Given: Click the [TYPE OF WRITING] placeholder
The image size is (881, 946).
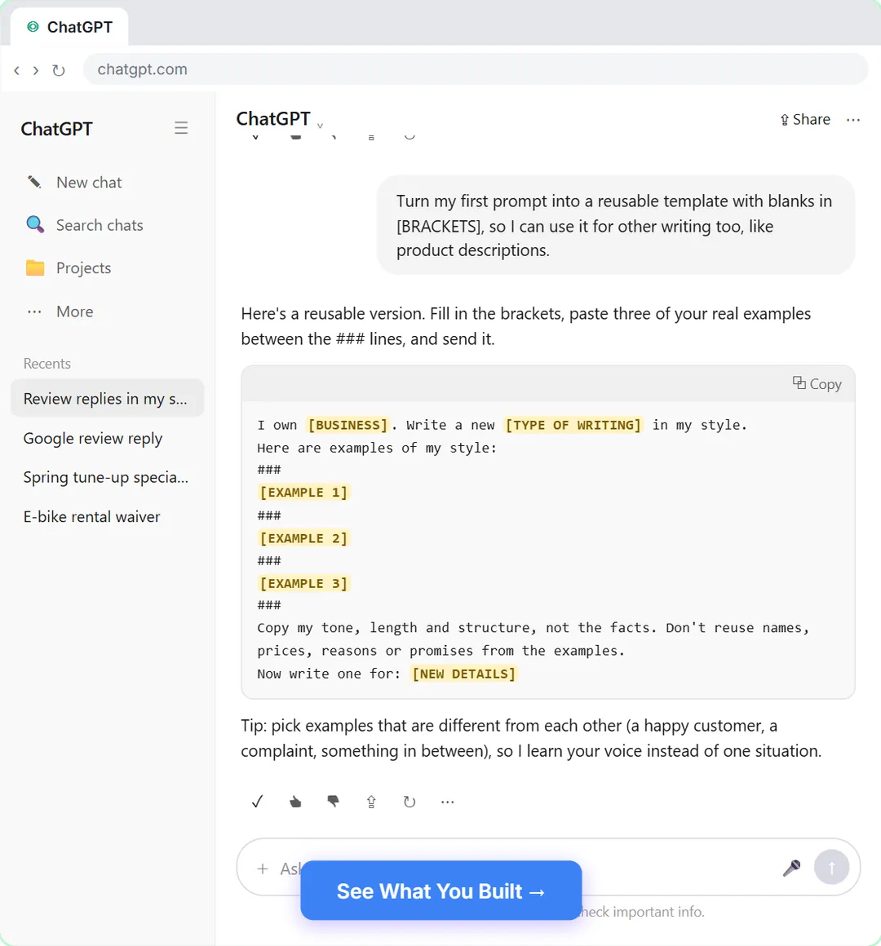Looking at the screenshot, I should point(573,425).
